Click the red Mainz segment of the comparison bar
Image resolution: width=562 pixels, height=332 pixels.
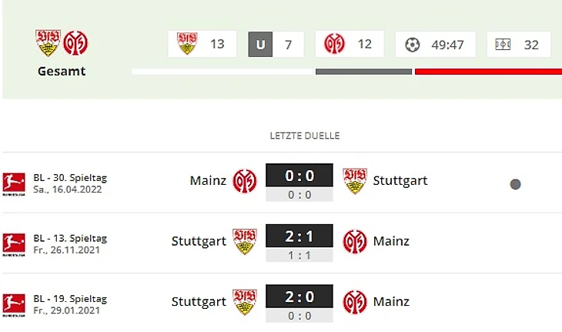point(488,72)
